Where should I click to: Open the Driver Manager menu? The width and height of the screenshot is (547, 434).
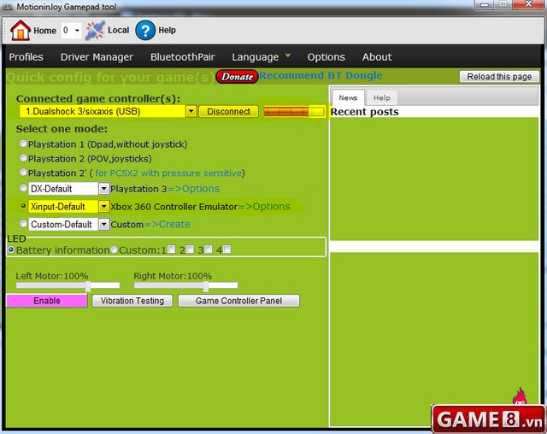pyautogui.click(x=97, y=57)
